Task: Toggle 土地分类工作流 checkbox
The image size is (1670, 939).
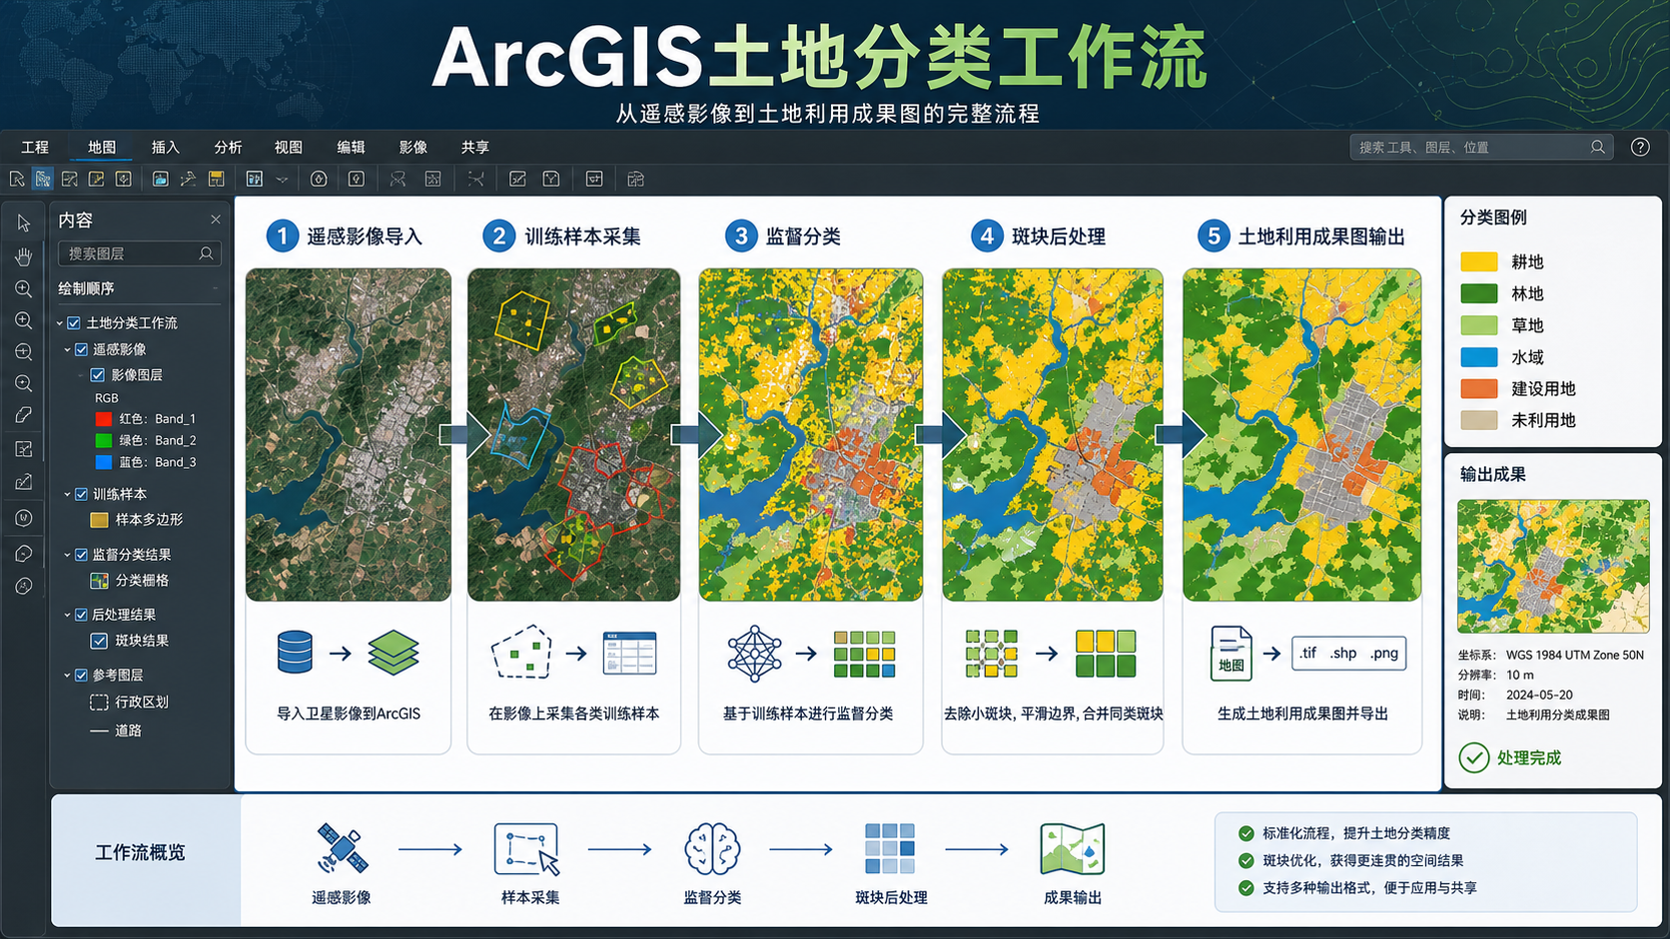Action: (x=74, y=323)
